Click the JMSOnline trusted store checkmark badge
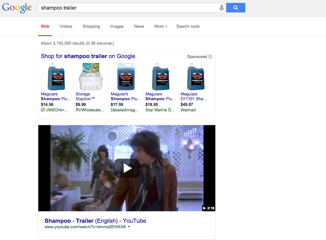 point(43,110)
